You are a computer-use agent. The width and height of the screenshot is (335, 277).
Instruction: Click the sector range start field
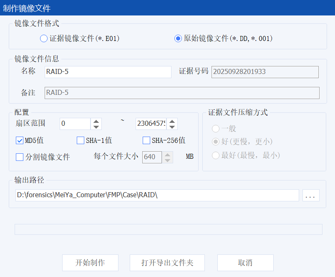[x=75, y=124]
